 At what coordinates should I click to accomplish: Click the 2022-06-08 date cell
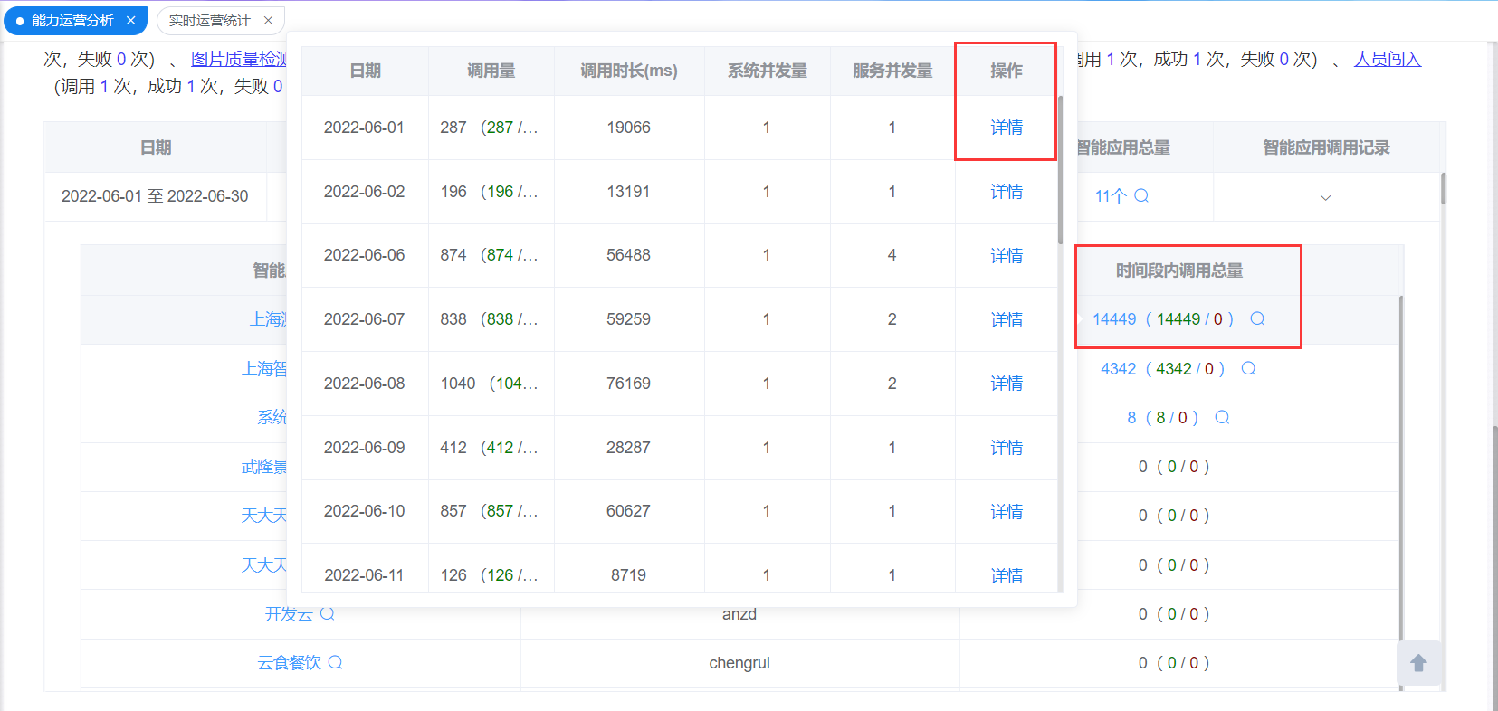click(364, 384)
